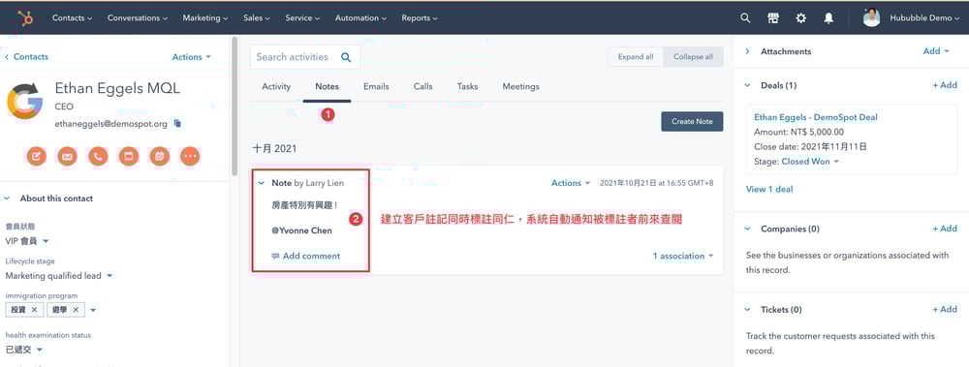Viewport: 969px width, 367px height.
Task: Click the create note icon under contact
Action: click(37, 156)
